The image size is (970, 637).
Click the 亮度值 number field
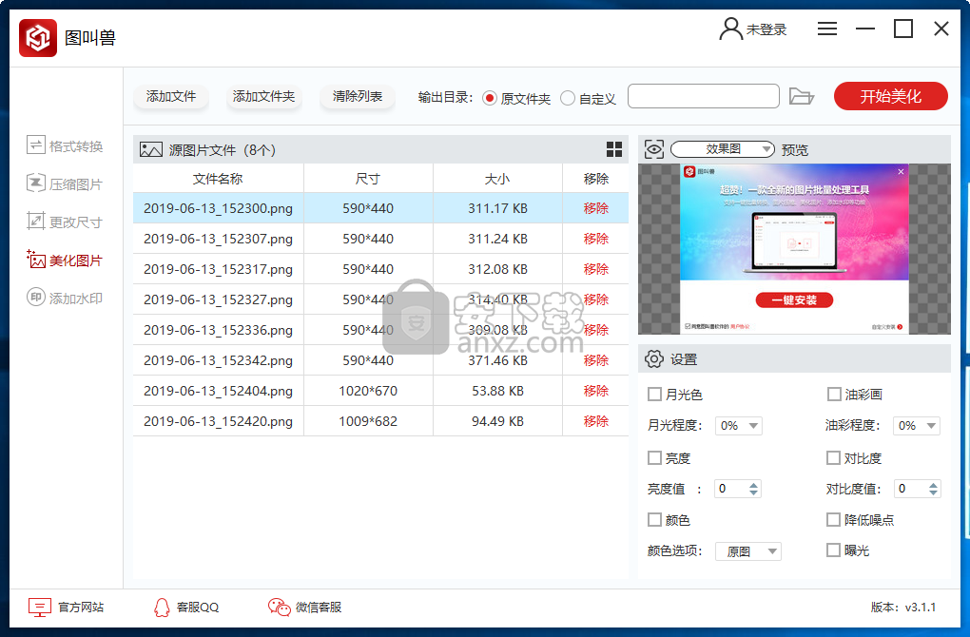(730, 489)
